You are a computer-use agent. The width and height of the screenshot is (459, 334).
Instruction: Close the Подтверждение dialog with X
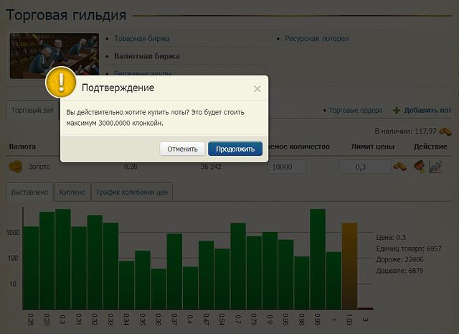257,88
